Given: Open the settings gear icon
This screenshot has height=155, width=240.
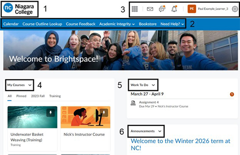Looking at the screenshot, I should coord(235,9).
